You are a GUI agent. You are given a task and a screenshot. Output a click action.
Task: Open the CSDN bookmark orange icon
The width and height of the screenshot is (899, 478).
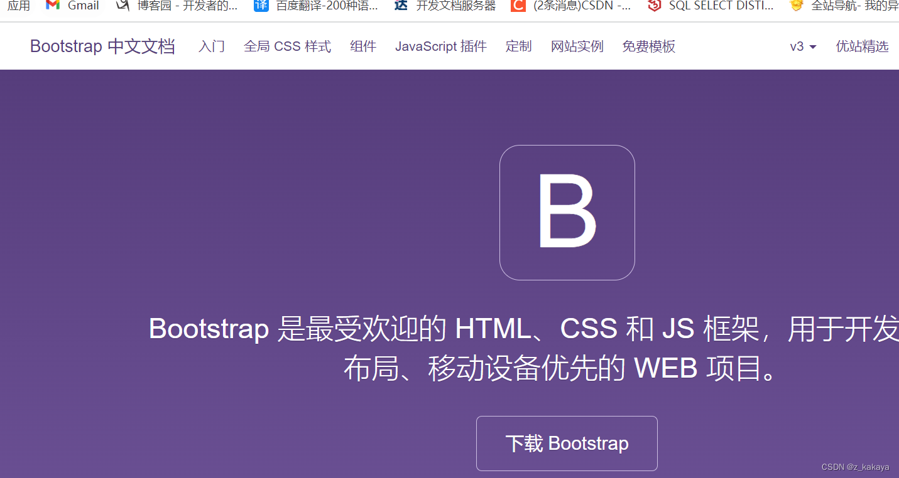518,6
